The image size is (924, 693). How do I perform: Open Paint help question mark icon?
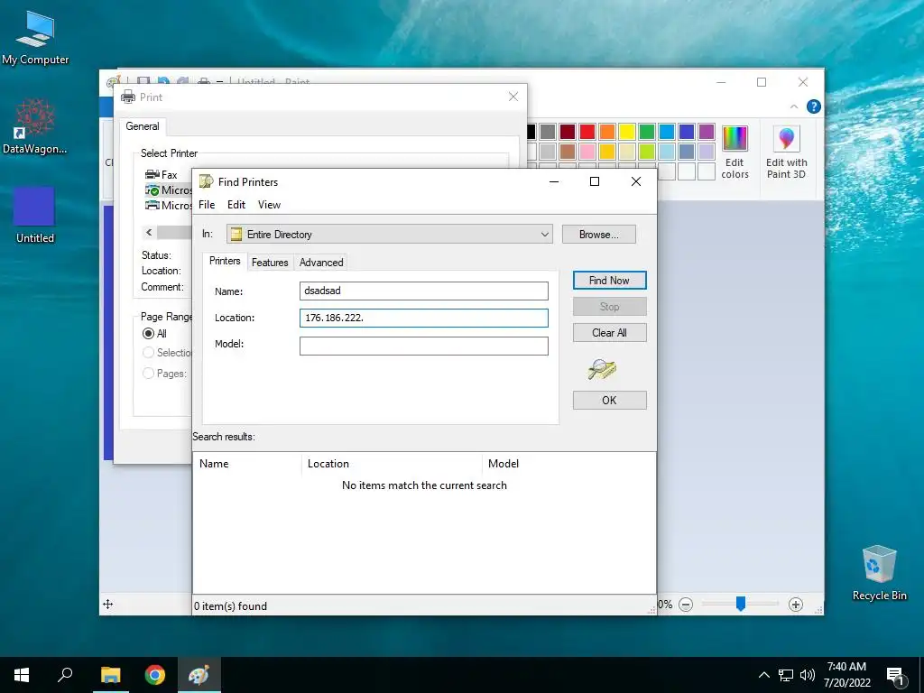814,106
